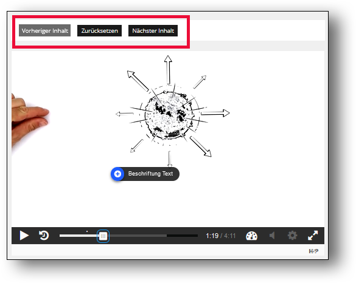Click the 4:11 total duration display
Screen dimensions: 356x283
coord(230,236)
